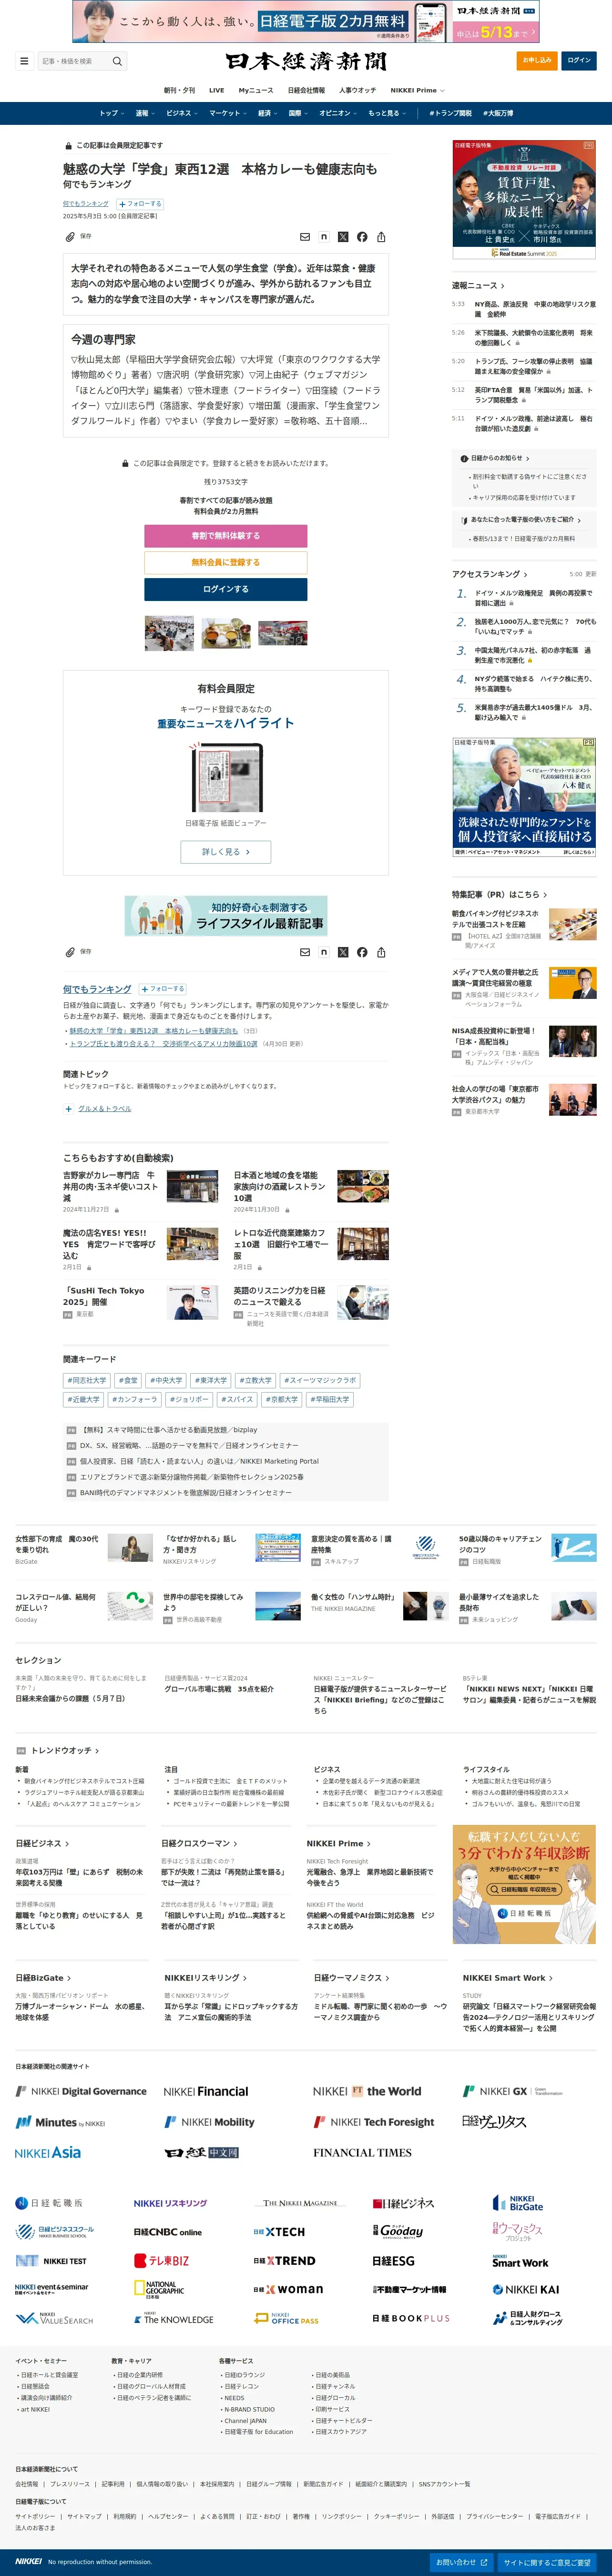Expand the オピニオン navigation dropdown
Viewport: 612px width, 2576px height.
[x=338, y=113]
